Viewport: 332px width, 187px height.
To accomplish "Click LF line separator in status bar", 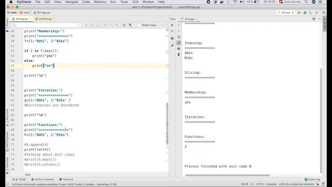I will 252,184.
